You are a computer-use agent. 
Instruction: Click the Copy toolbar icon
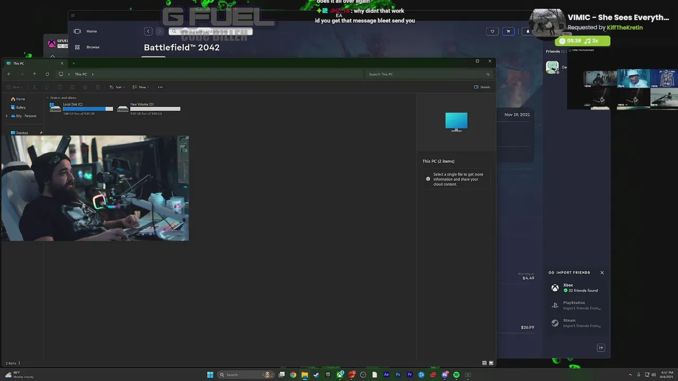click(47, 87)
